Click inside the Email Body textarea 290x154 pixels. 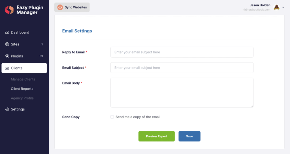click(x=182, y=93)
